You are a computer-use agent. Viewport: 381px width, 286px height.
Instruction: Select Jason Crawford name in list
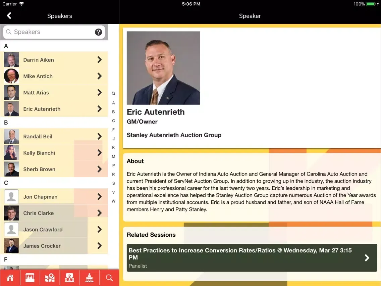coord(43,230)
